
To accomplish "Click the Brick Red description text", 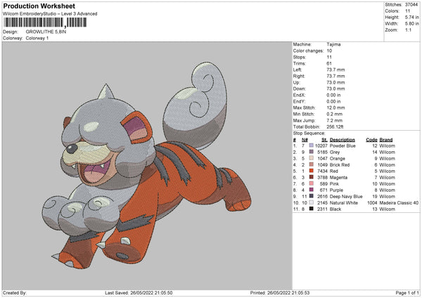I will click(340, 165).
